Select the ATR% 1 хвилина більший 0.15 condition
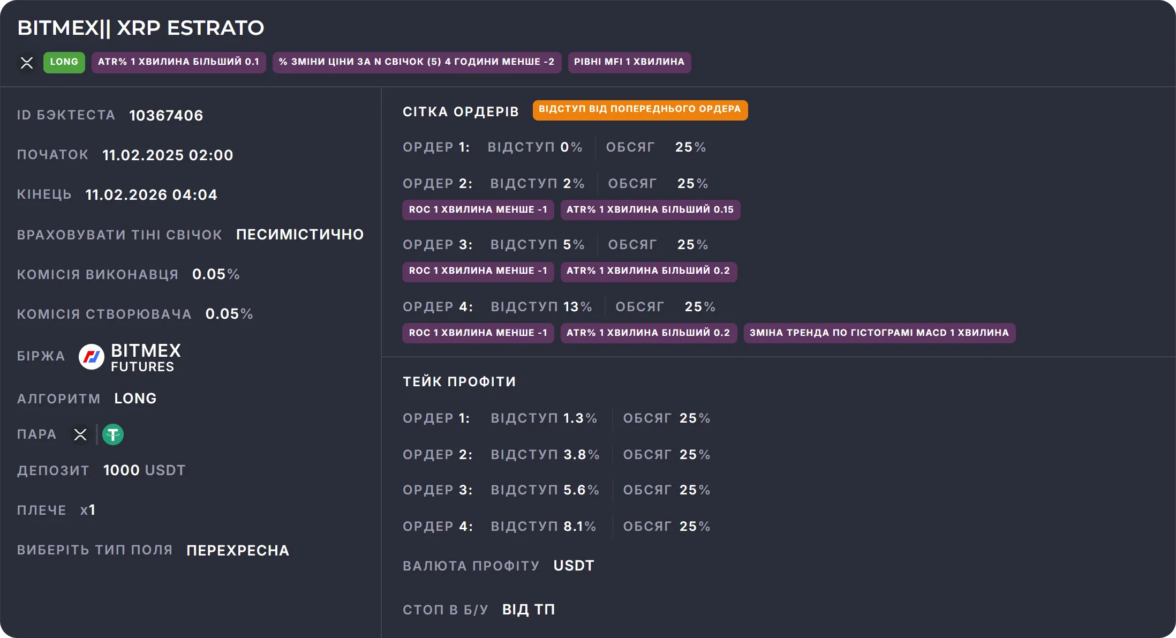Viewport: 1176px width, 638px height. coord(650,210)
